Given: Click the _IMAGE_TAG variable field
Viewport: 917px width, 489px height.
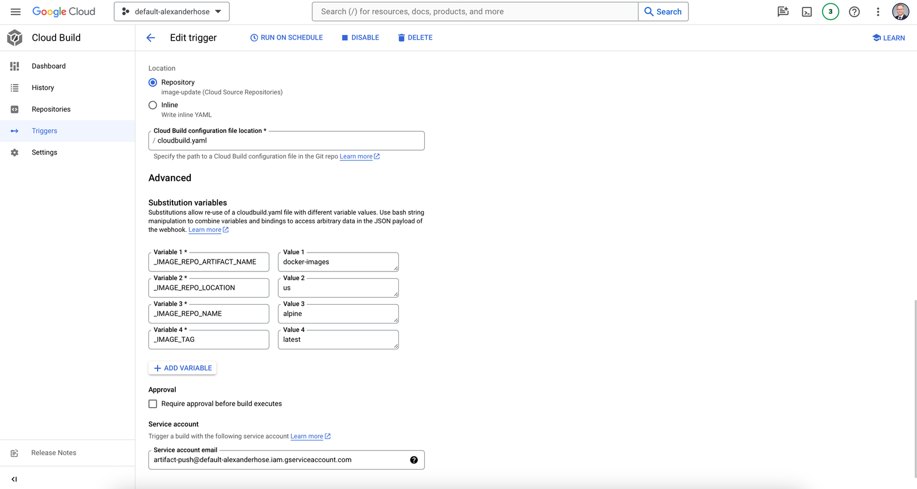Looking at the screenshot, I should point(209,340).
